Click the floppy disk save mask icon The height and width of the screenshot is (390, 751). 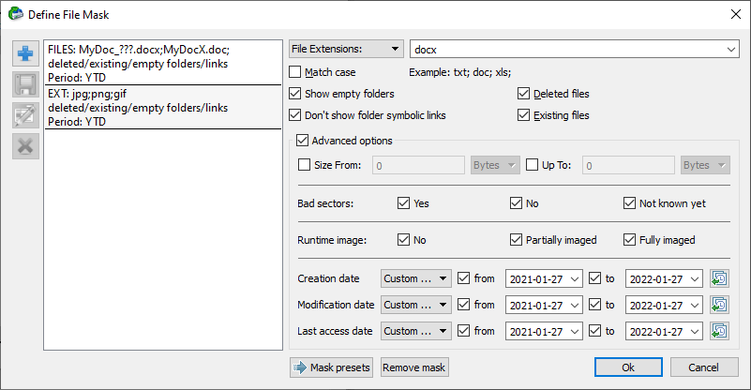(25, 84)
